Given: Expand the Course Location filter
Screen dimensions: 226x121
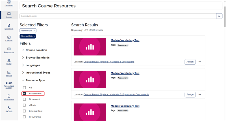Looking at the screenshot, I should [23, 50].
